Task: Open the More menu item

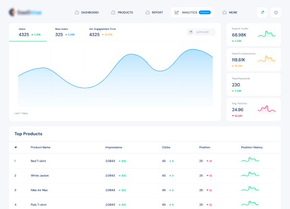Action: (230, 13)
